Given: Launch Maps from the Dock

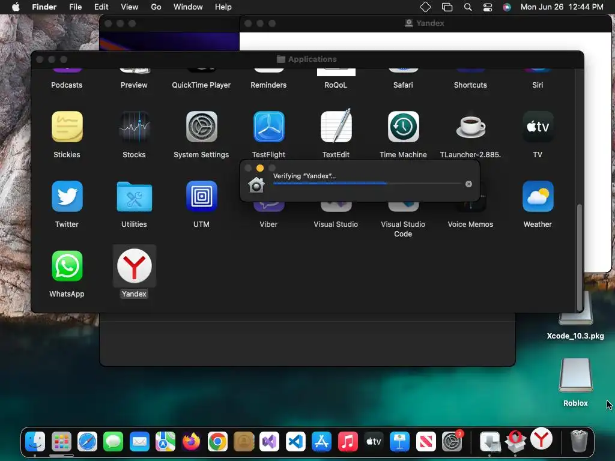Looking at the screenshot, I should (x=165, y=442).
